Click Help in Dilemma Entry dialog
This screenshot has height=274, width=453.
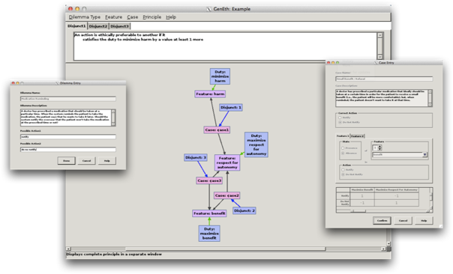pyautogui.click(x=107, y=161)
